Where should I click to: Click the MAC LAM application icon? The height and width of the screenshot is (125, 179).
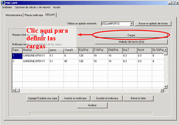(3, 3)
